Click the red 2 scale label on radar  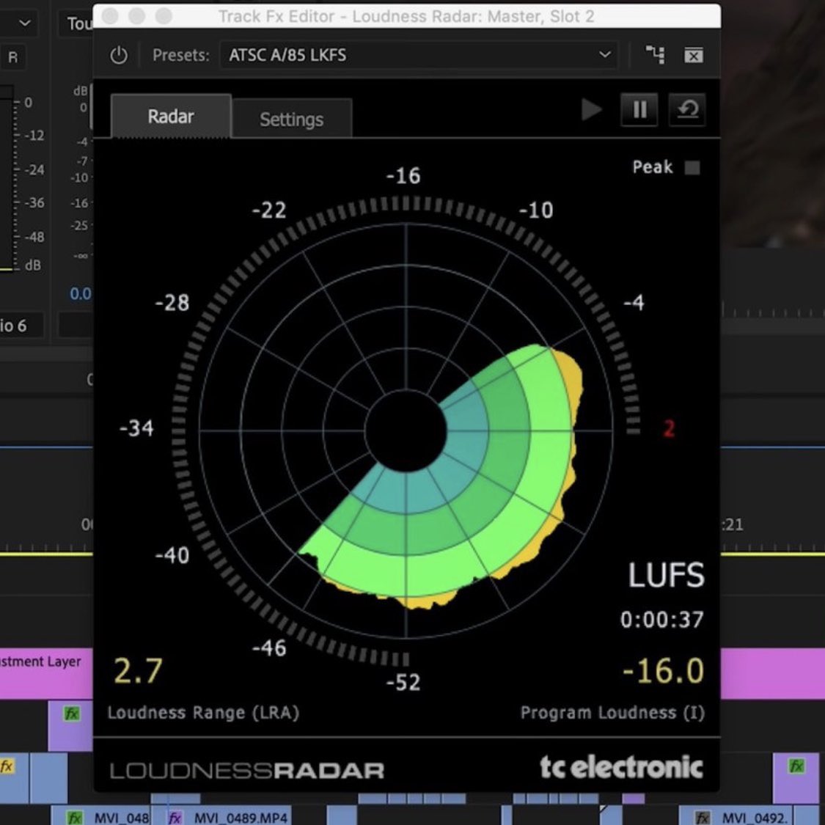tap(669, 428)
